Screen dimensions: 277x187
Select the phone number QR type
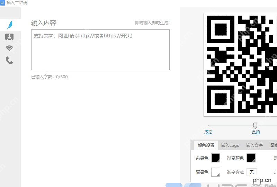point(9,60)
